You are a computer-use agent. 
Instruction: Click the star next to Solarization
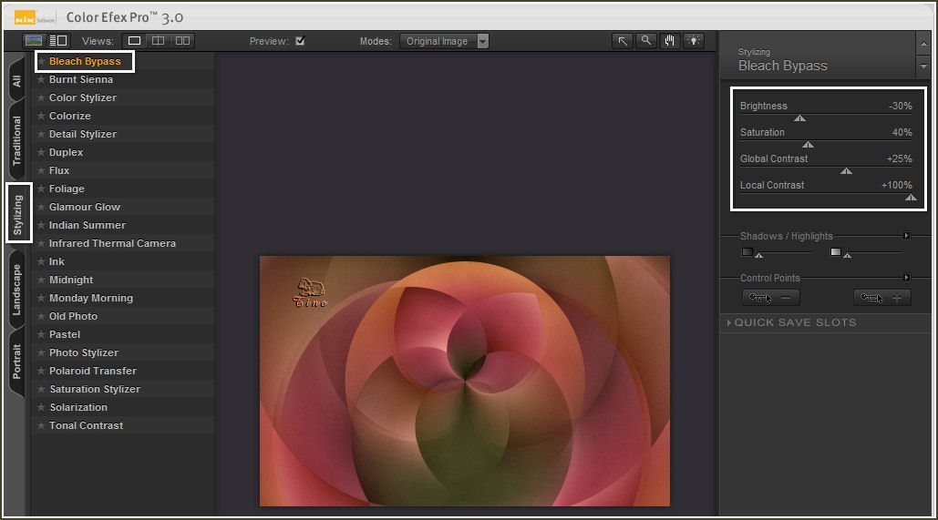pos(41,407)
